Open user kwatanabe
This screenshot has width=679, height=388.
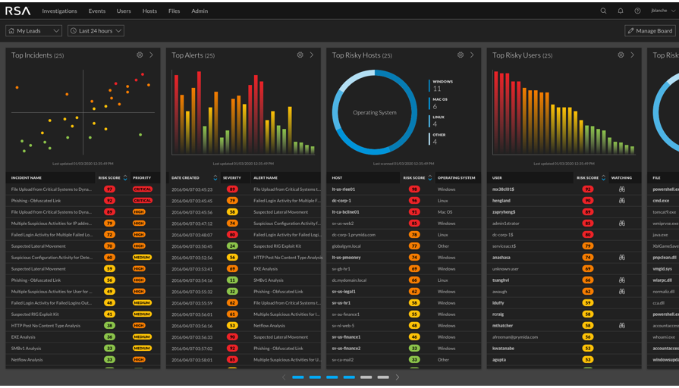point(503,348)
